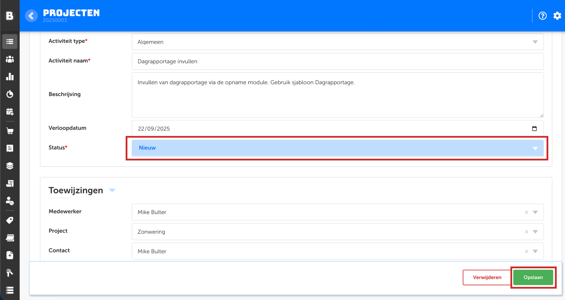Click the Activiteit naam input field
Screen dimensions: 565x300
coord(338,61)
